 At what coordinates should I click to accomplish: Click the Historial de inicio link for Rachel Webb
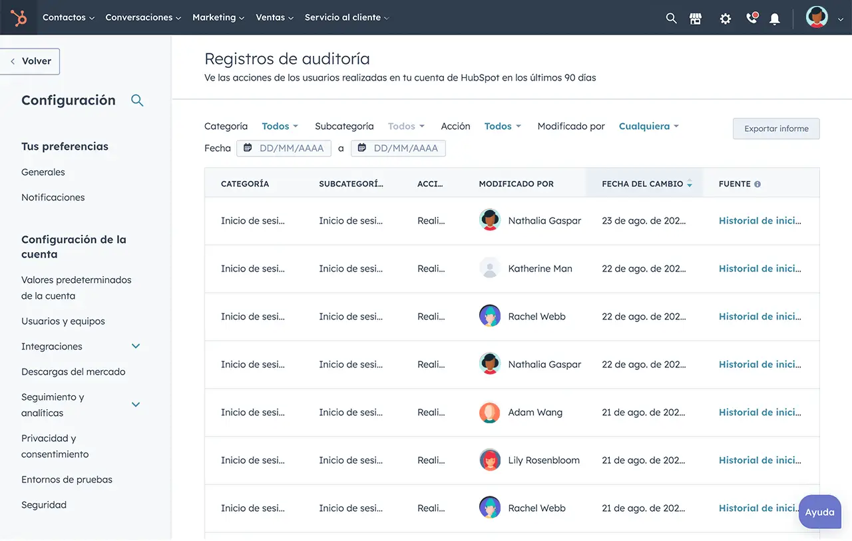(x=759, y=316)
